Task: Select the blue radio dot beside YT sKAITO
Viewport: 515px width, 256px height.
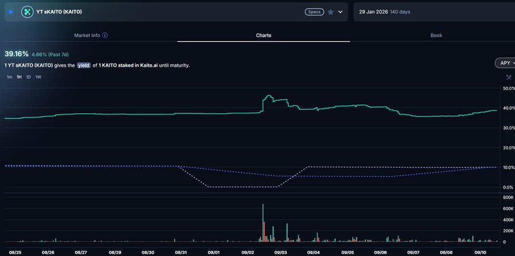Action: [10, 12]
